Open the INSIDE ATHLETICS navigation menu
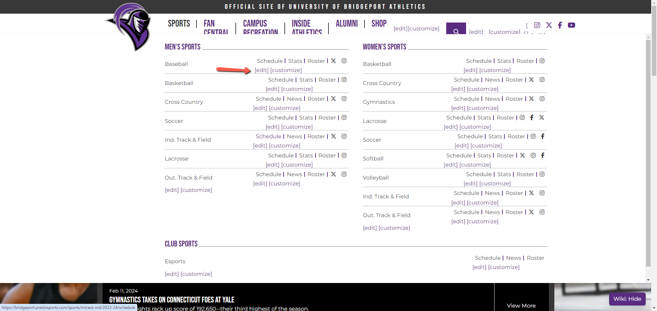 tap(307, 27)
